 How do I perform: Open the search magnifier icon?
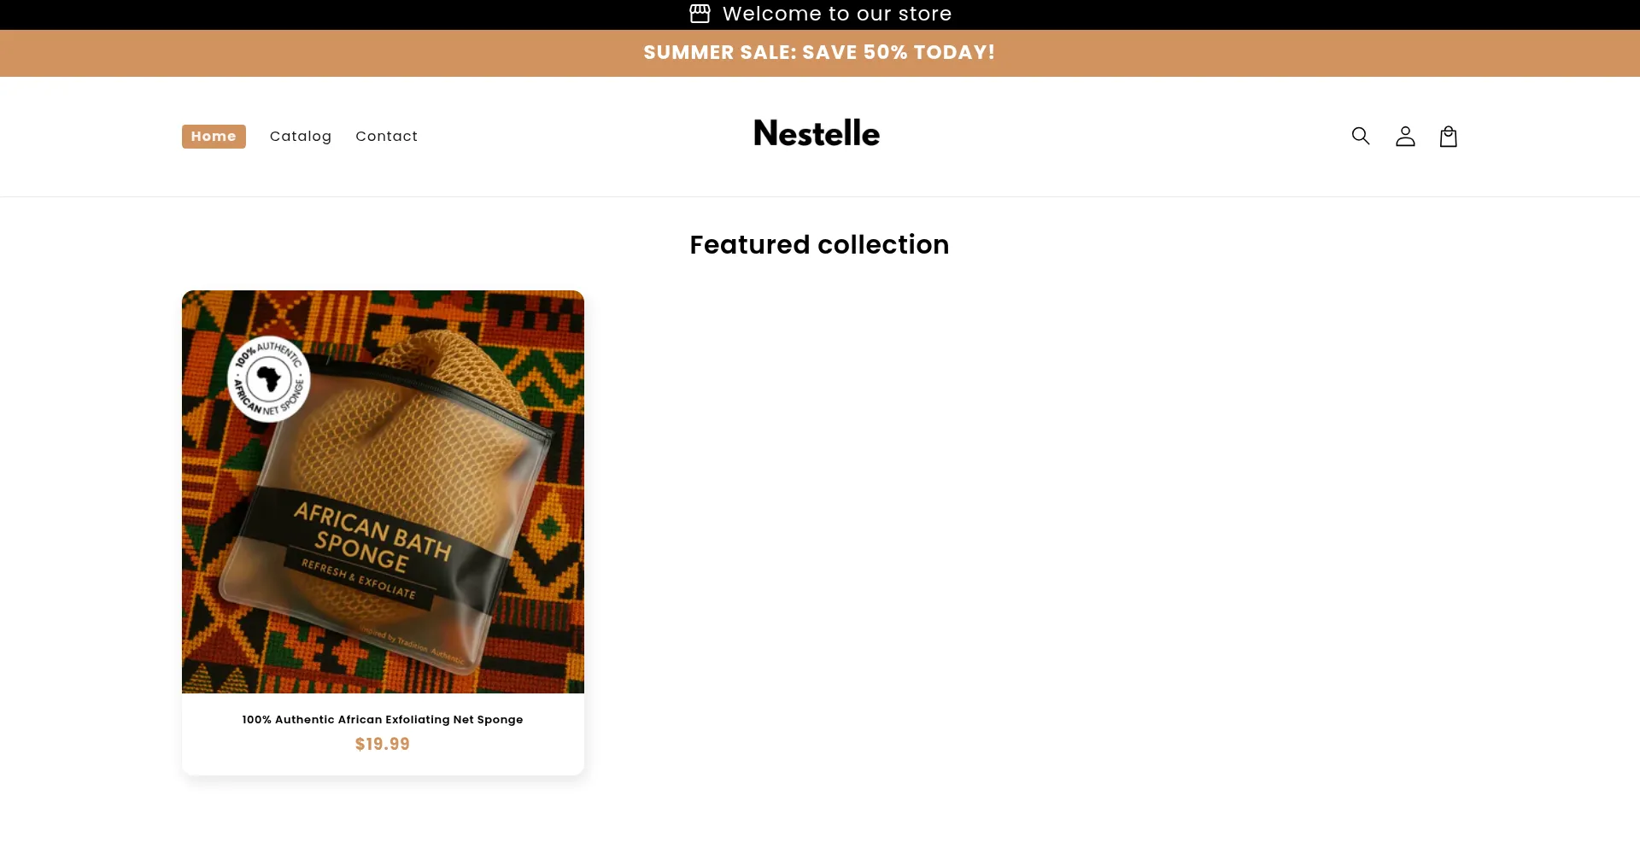(x=1361, y=136)
